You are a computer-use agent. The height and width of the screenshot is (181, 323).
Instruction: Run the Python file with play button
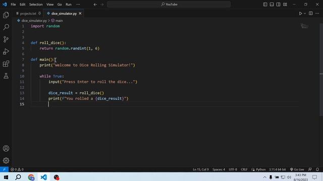[x=300, y=14]
